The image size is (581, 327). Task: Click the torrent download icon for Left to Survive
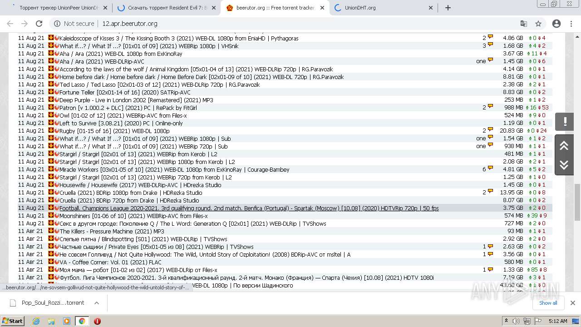pyautogui.click(x=51, y=123)
